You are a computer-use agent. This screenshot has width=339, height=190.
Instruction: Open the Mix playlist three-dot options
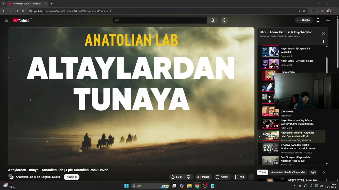point(323,41)
